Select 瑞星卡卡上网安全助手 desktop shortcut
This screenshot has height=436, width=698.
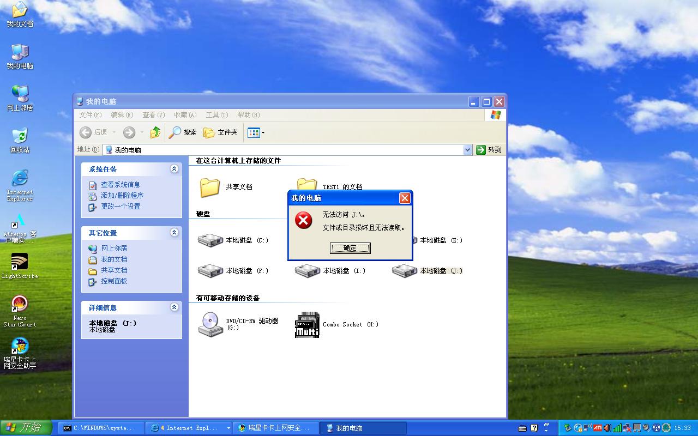click(x=20, y=354)
